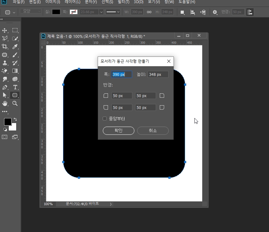Enable the 중앙부터 checkbox
The image size is (269, 232).
[105, 119]
